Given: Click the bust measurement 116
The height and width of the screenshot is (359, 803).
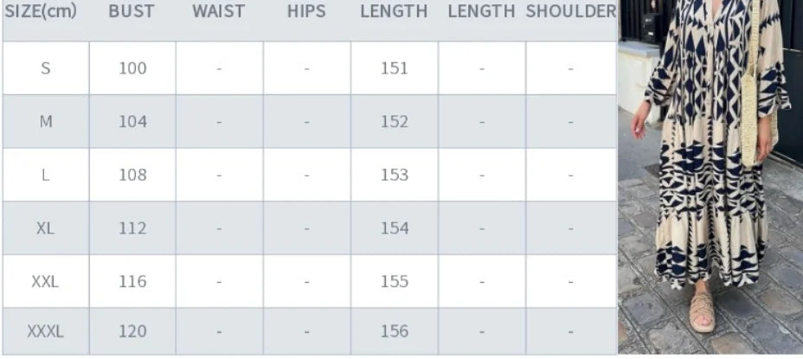Looking at the screenshot, I should [132, 281].
